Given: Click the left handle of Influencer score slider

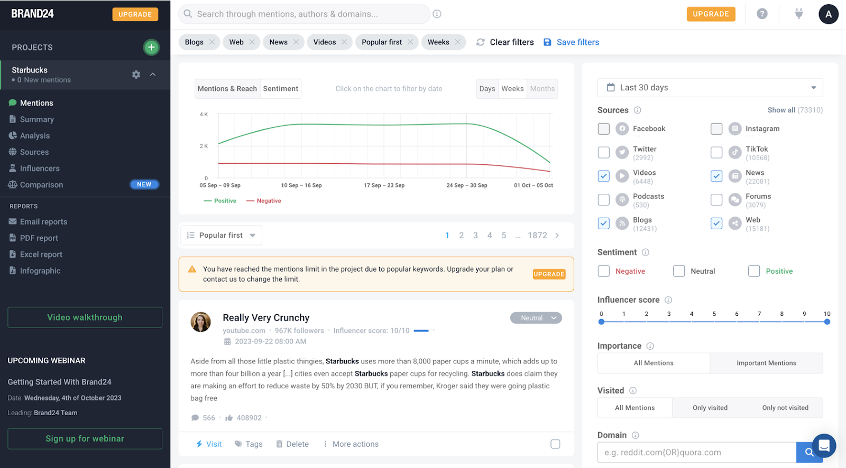Looking at the screenshot, I should (601, 322).
